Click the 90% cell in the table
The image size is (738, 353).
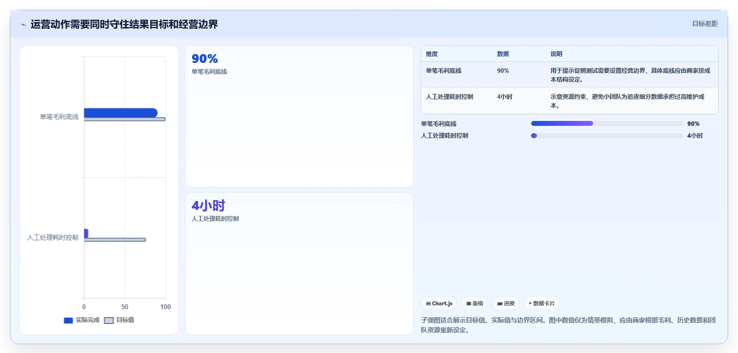(503, 71)
